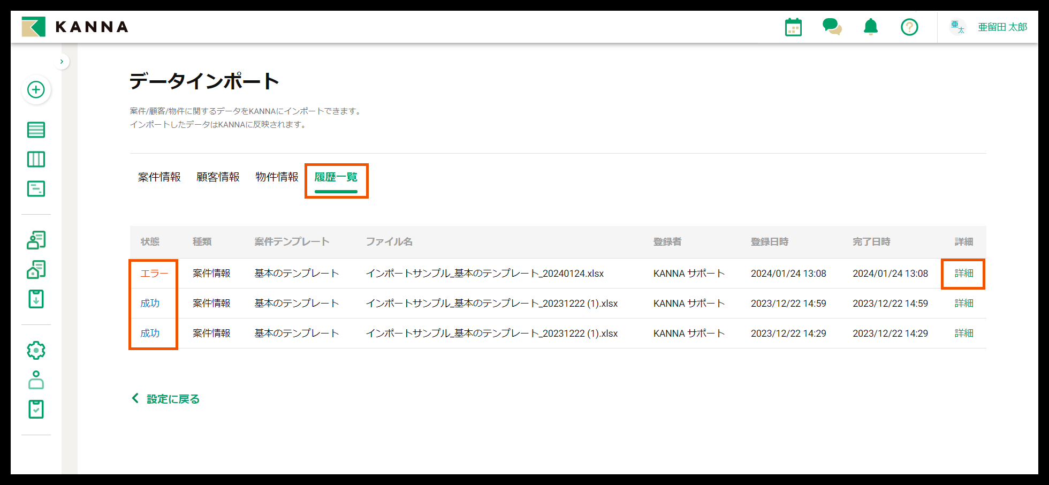The image size is (1049, 485).
Task: Click the 亜留田 太郎 account name
Action: (1002, 27)
